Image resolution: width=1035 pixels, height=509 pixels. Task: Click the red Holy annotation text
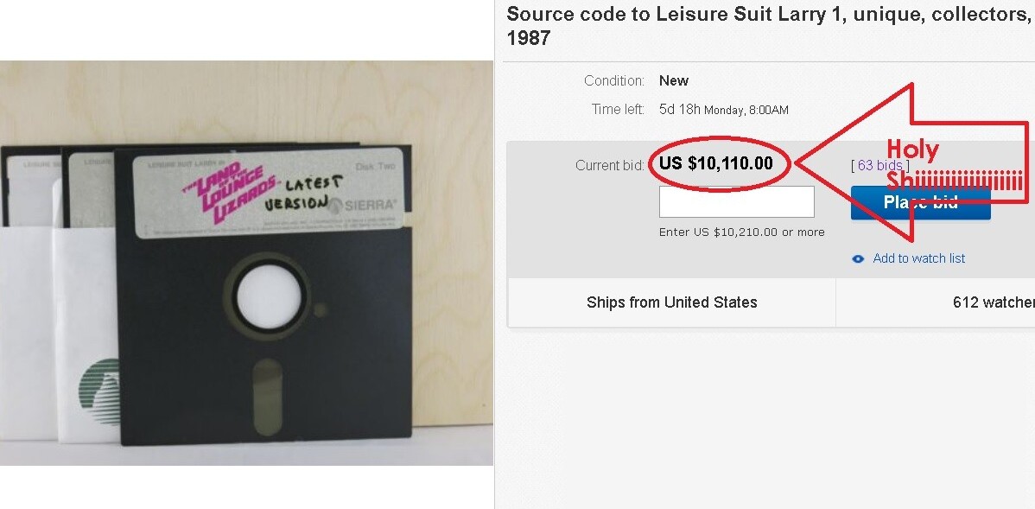(912, 150)
